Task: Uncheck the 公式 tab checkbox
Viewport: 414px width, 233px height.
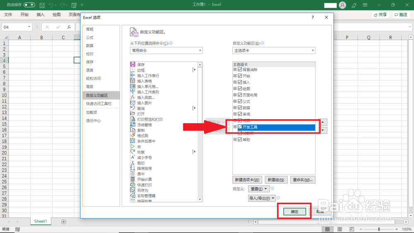Action: tap(240, 101)
